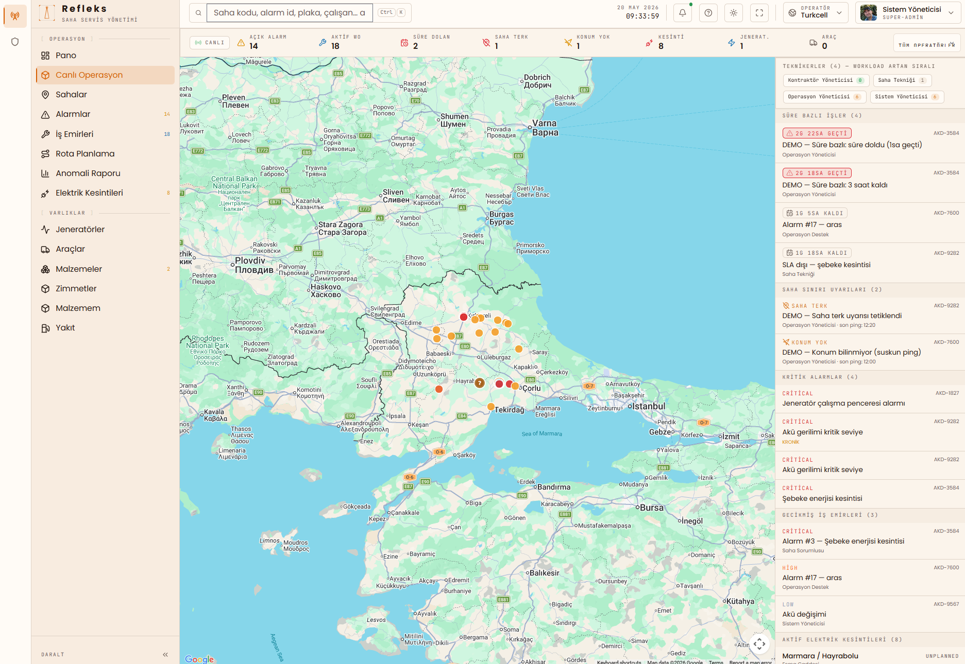This screenshot has height=664, width=965.
Task: Open Araçlar in sidebar
Action: (x=106, y=249)
